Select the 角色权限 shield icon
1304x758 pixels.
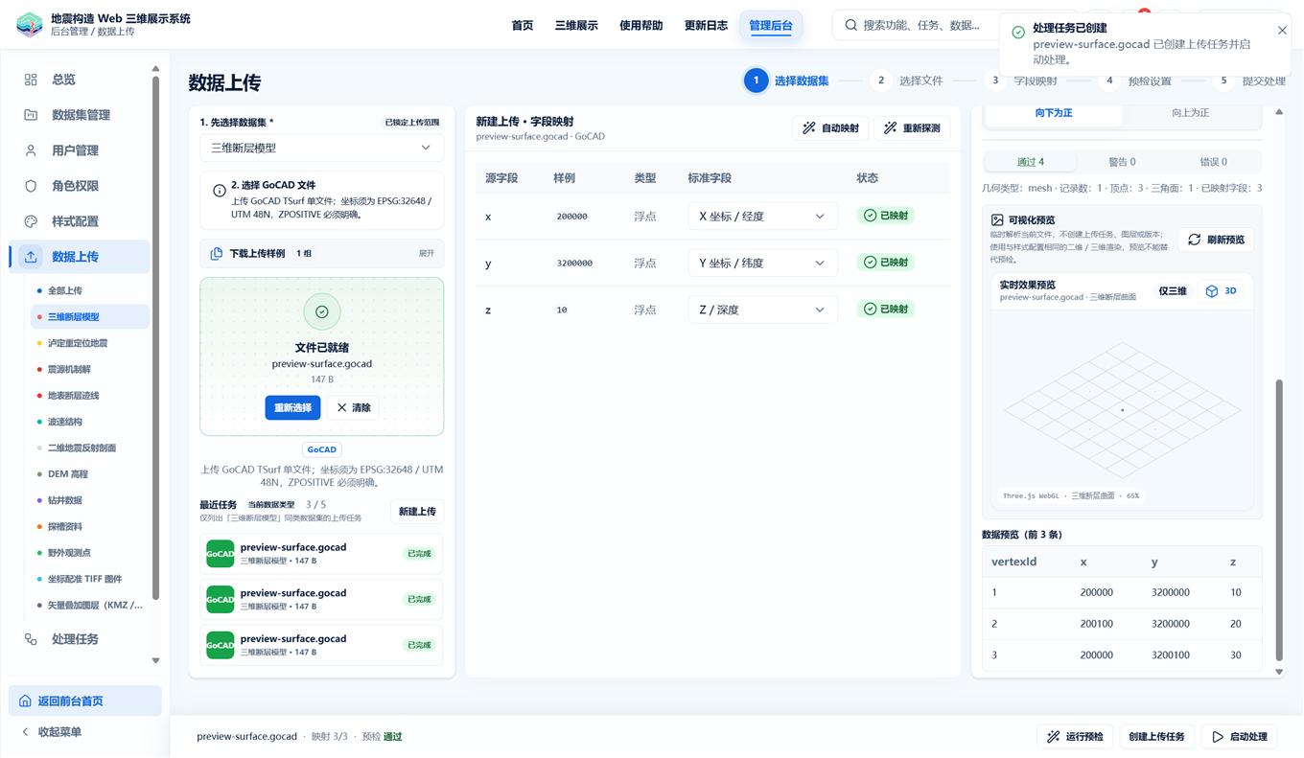coord(31,186)
